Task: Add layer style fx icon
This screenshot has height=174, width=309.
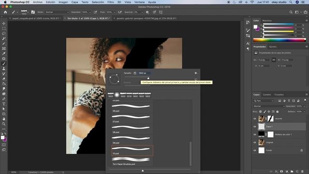Action: click(x=276, y=172)
